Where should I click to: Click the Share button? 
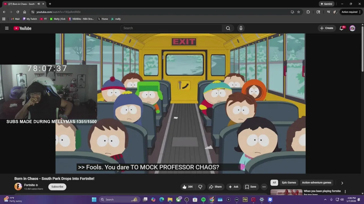215,187
